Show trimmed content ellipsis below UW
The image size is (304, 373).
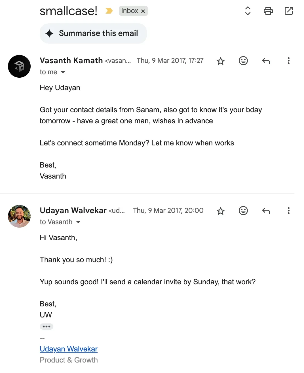[47, 327]
